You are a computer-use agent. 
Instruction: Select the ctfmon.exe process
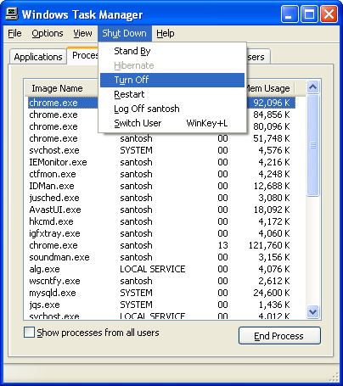(x=161, y=174)
